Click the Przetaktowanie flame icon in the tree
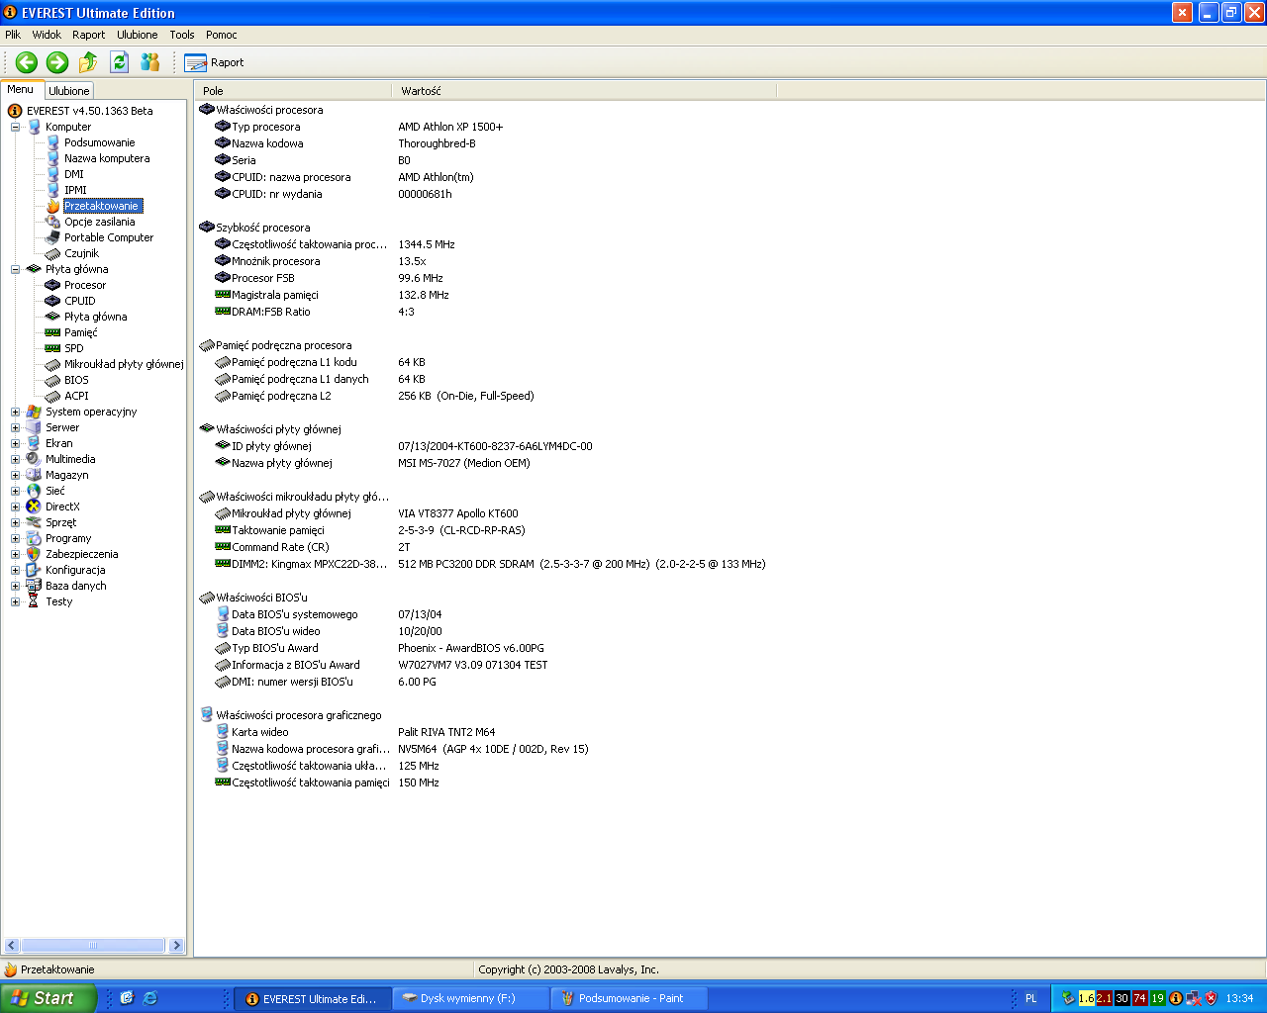 pos(53,206)
